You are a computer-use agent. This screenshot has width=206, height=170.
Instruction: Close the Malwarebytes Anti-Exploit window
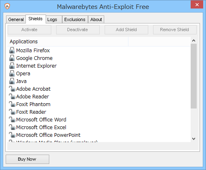197,4
